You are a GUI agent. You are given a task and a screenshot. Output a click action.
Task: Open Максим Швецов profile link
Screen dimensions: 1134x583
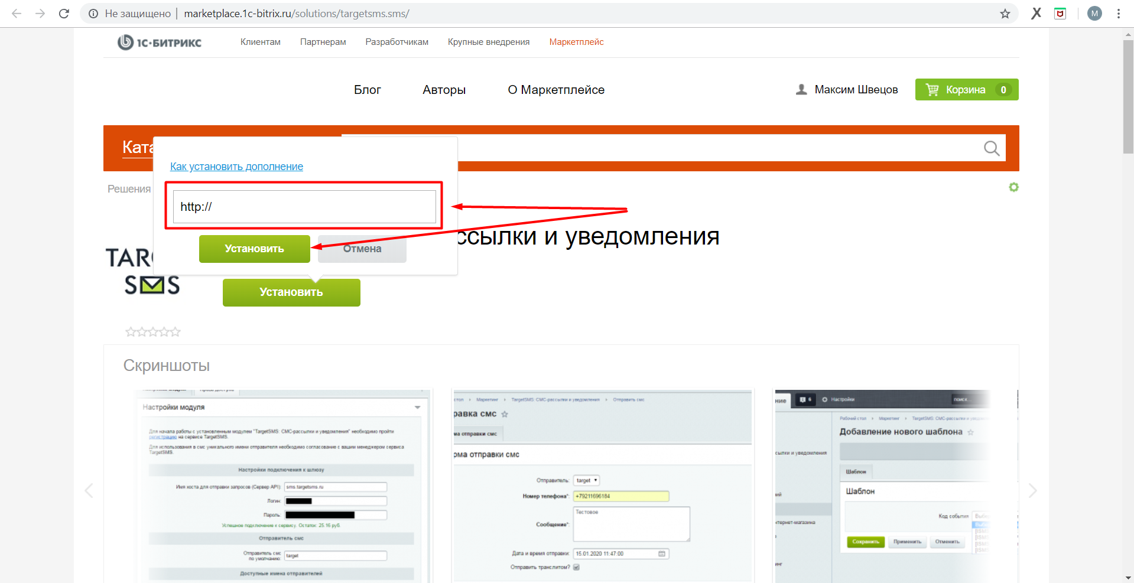pyautogui.click(x=856, y=90)
